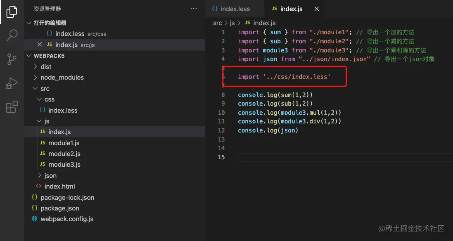This screenshot has height=241, width=453.
Task: Click module3.mul call on line 10
Action: pyautogui.click(x=300, y=113)
